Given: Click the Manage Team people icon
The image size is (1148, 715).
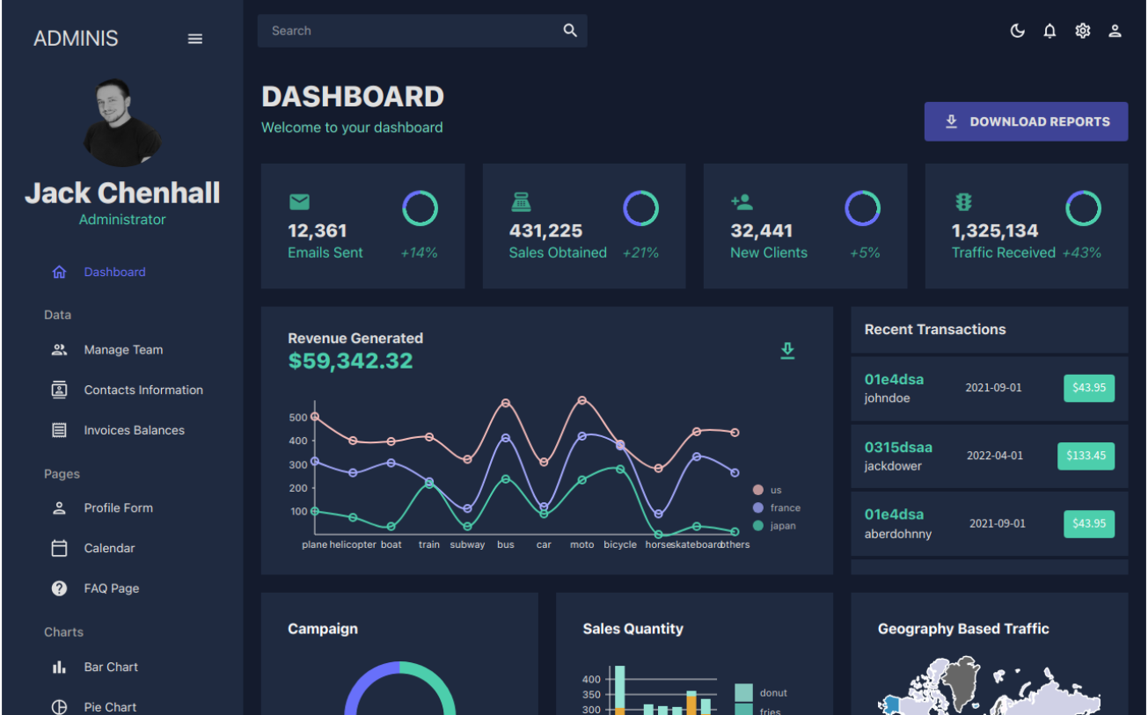Looking at the screenshot, I should click(x=59, y=350).
